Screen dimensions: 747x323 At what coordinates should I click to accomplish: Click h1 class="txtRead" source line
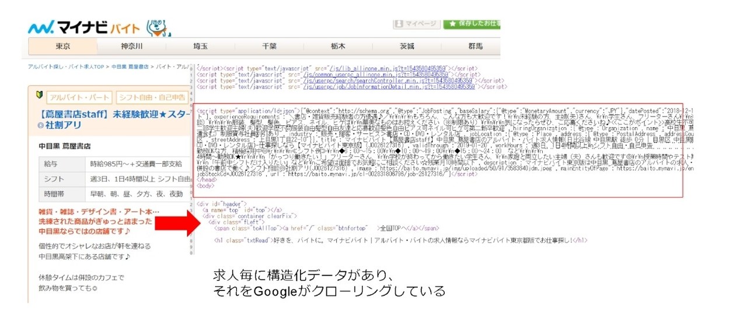pyautogui.click(x=400, y=240)
